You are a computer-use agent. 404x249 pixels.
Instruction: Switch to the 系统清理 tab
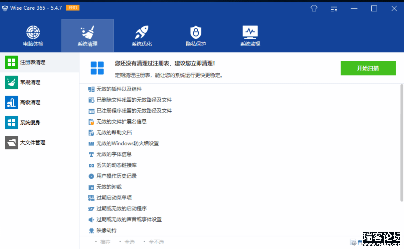point(87,36)
